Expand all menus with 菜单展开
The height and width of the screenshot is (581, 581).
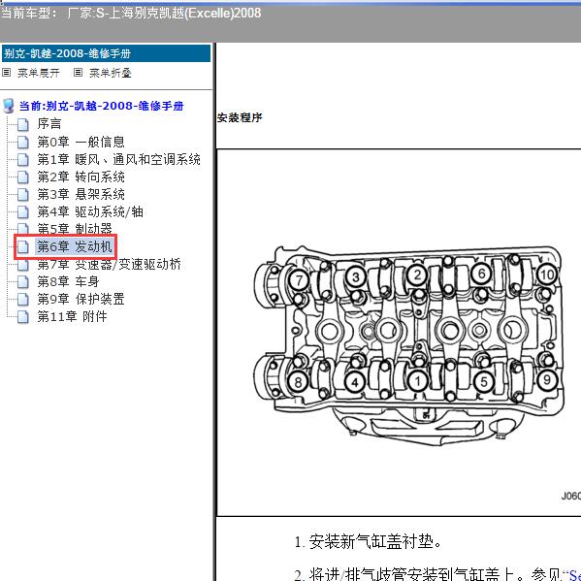click(39, 73)
